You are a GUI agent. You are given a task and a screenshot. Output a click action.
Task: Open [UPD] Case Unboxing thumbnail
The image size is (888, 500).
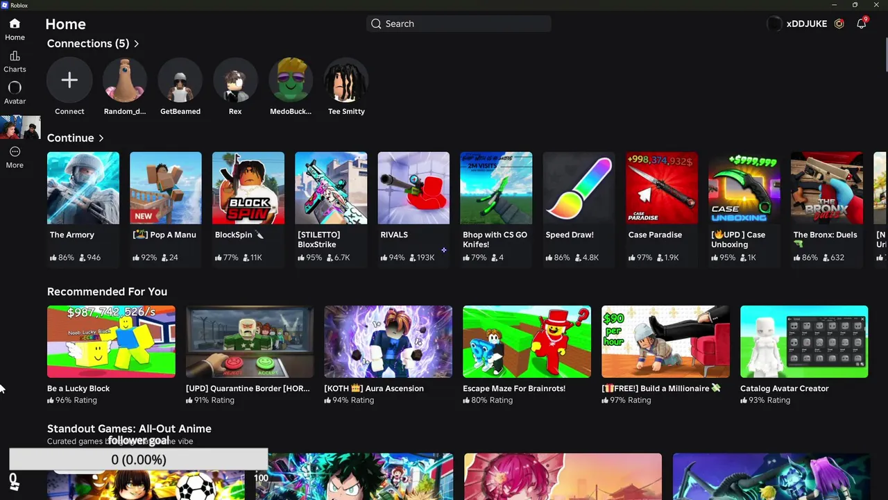[x=744, y=188]
